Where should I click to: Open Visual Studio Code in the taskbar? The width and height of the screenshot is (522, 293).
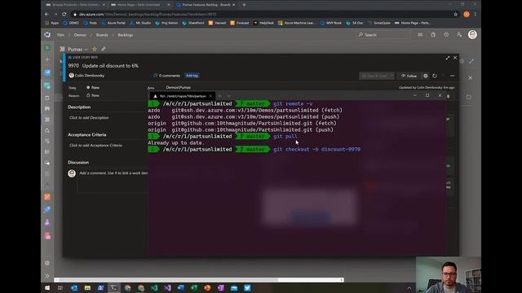pos(154,288)
